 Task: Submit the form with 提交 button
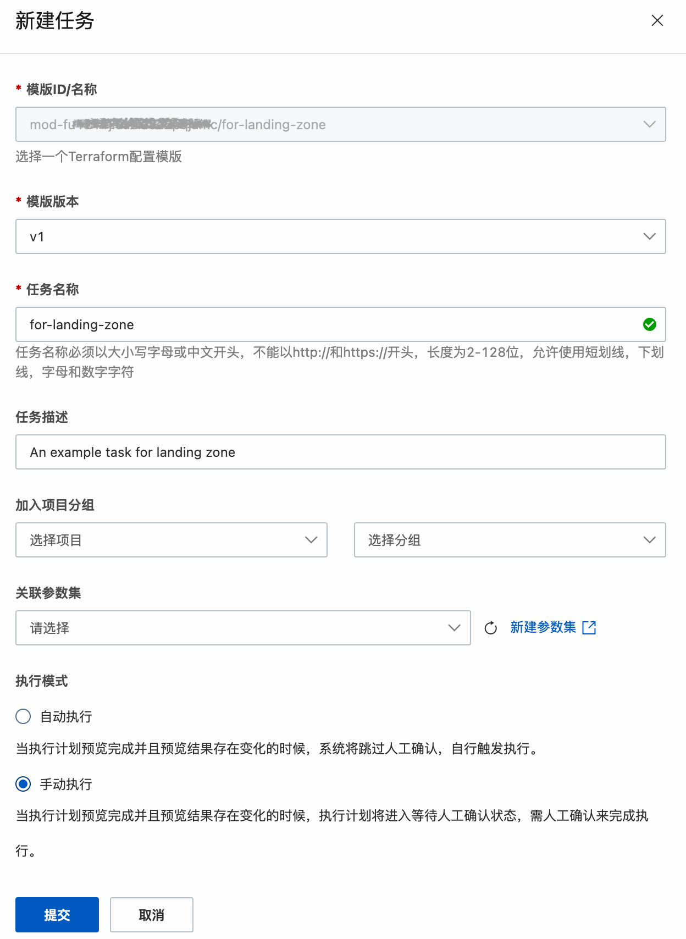(57, 915)
